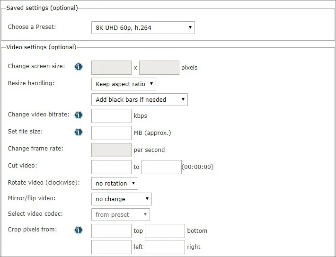Click the Mirror/flip video label
Screen dimensions: 336x257
pos(32,198)
